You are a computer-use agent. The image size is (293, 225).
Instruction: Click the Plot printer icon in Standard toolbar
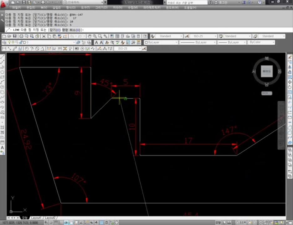tap(21, 36)
